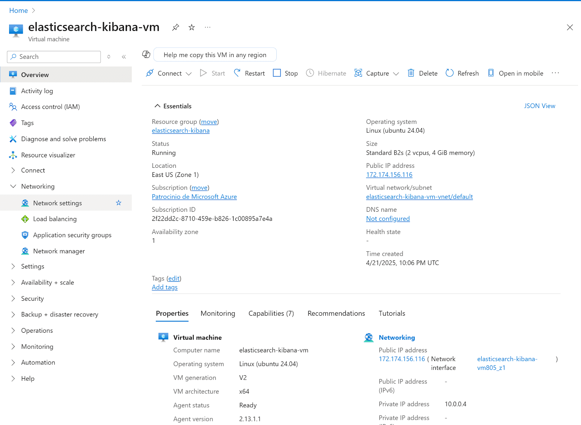581x425 pixels.
Task: Click the Delete icon to remove the VM
Action: pos(411,73)
